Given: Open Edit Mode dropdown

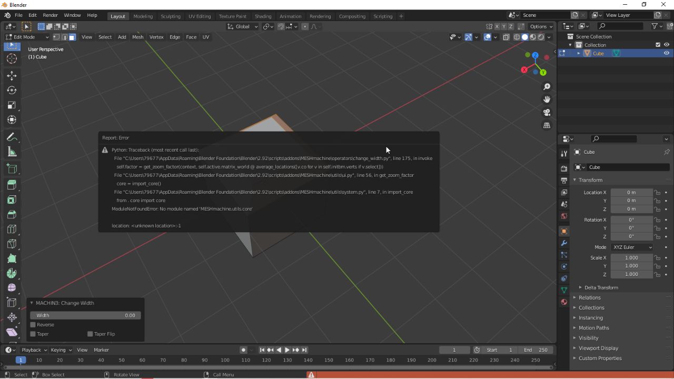Looking at the screenshot, I should [27, 37].
